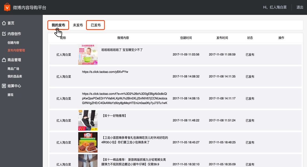Click 操作 column header
Screen dimensions: 307x167
tap(281, 38)
